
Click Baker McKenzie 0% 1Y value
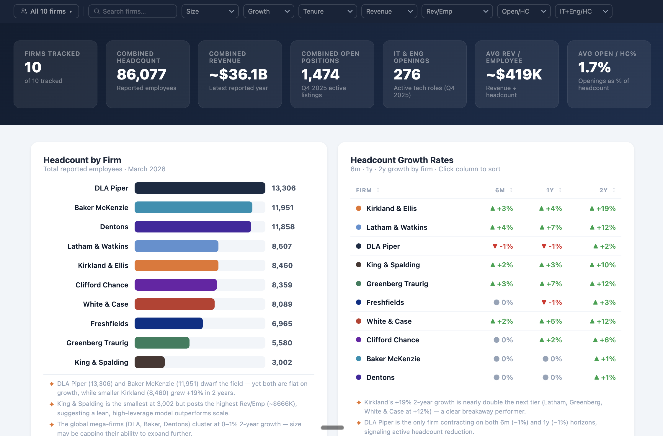(552, 359)
